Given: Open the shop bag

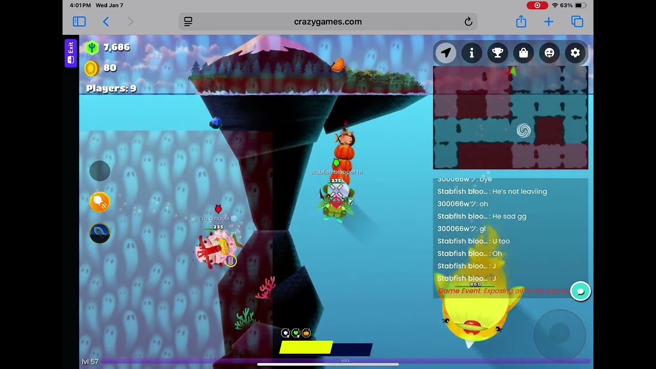Looking at the screenshot, I should (523, 53).
